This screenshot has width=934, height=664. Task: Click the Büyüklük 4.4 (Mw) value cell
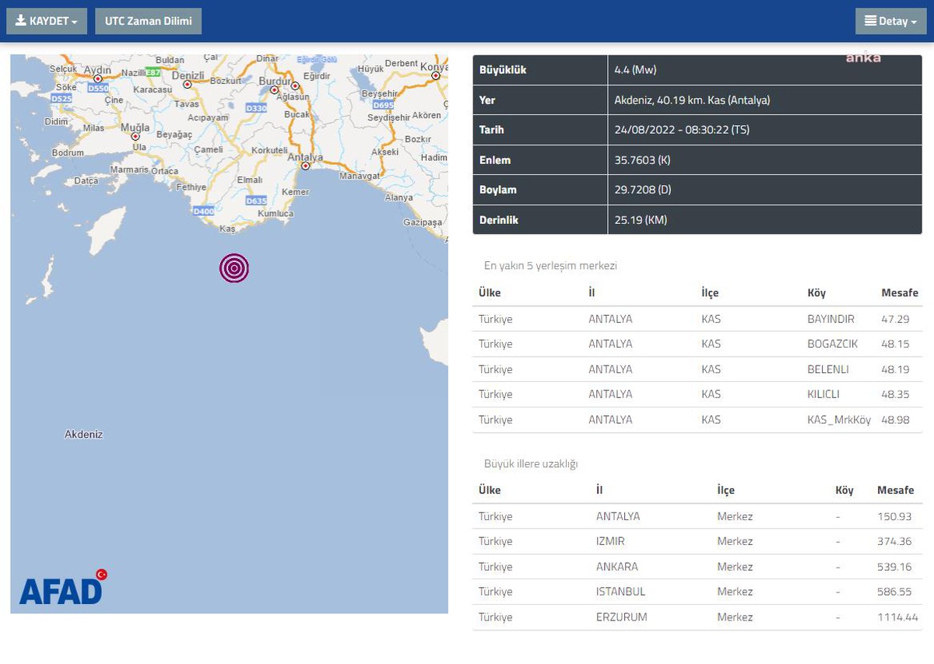[765, 70]
